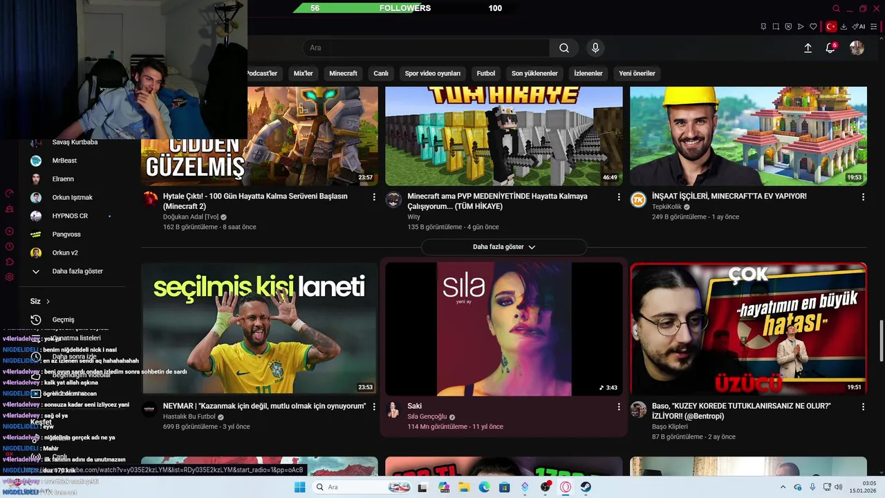The image size is (885, 498).
Task: Play the hayatımın en büyük hatası thumbnail
Action: [x=748, y=329]
